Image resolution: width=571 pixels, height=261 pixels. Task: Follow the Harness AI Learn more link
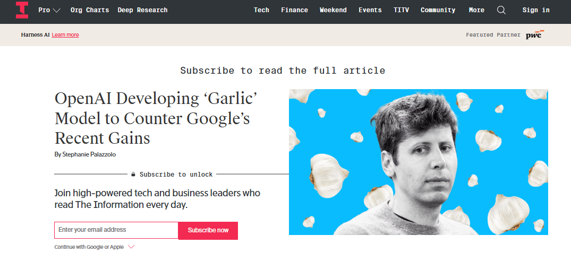pyautogui.click(x=65, y=35)
